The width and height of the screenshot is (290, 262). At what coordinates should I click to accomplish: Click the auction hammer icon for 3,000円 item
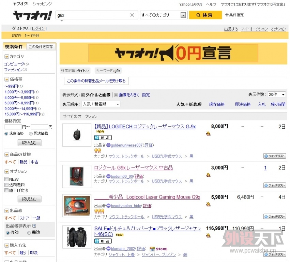tap(209, 175)
